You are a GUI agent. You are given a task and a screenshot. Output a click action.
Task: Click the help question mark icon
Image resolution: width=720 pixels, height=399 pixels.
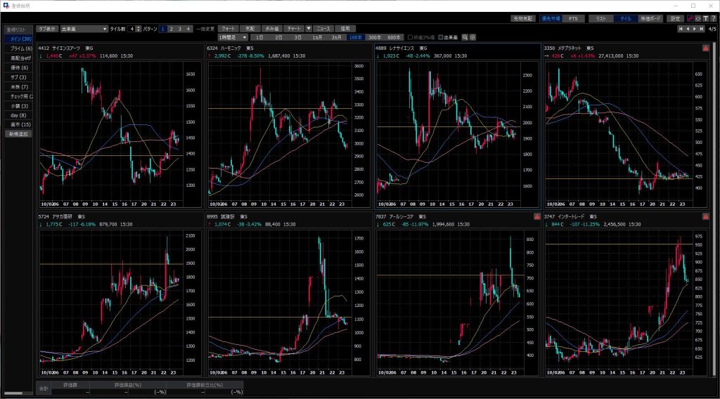click(x=714, y=18)
